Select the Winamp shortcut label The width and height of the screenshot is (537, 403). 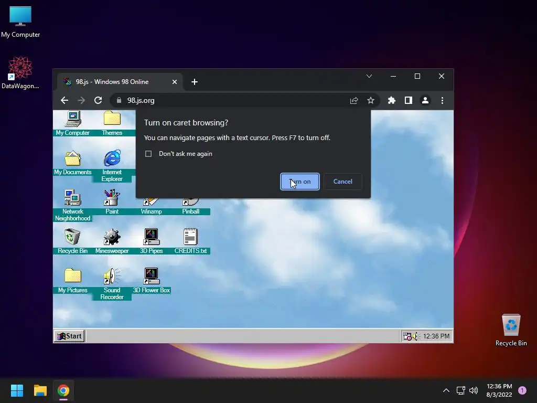(151, 211)
